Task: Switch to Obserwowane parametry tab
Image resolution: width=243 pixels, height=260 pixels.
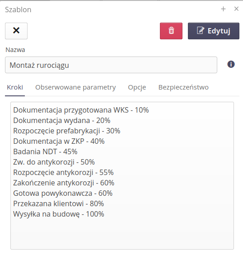Action: [x=75, y=87]
